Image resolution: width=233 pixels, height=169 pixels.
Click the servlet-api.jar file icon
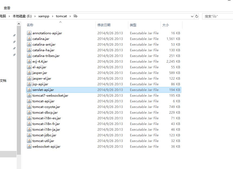29,90
